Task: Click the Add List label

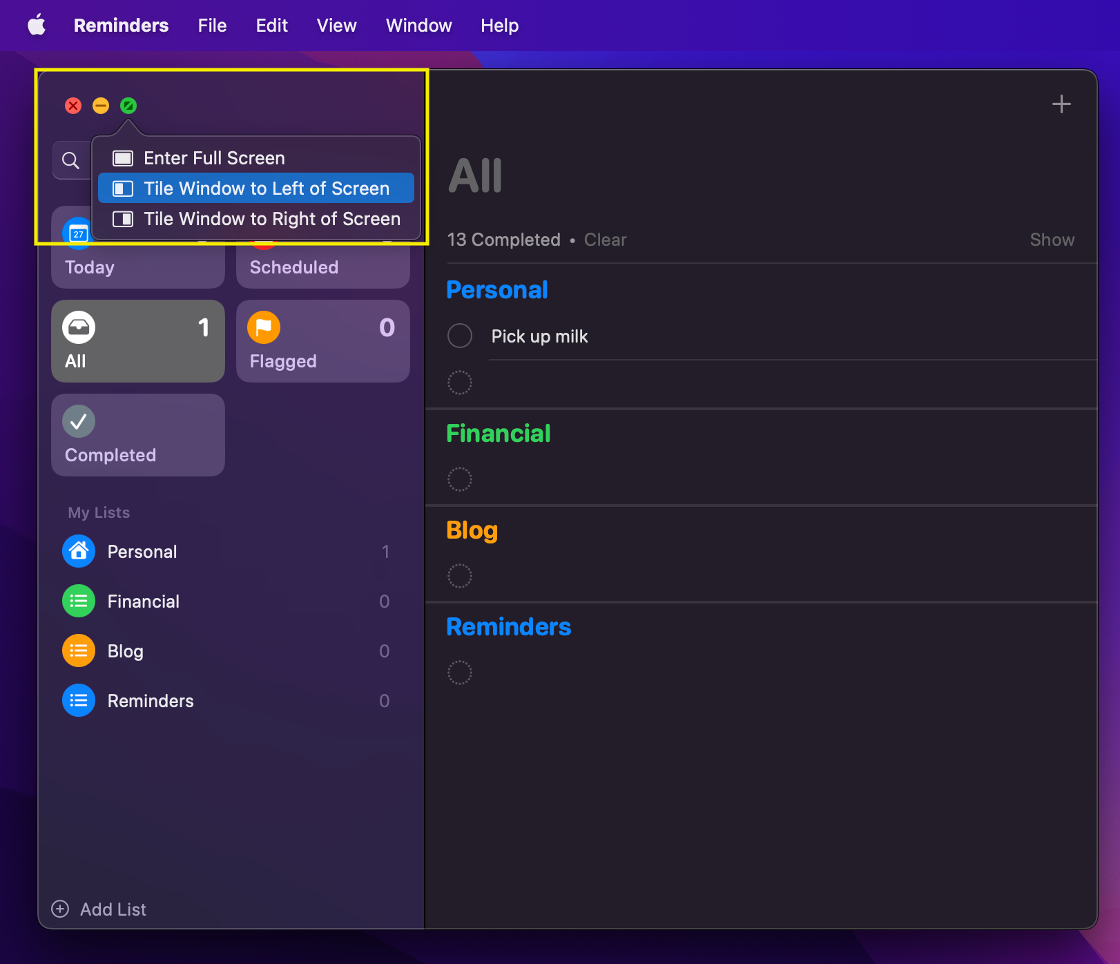Action: [x=113, y=909]
